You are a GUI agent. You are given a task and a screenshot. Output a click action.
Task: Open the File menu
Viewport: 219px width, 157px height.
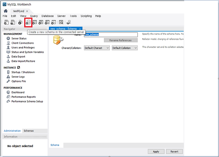click(x=5, y=16)
